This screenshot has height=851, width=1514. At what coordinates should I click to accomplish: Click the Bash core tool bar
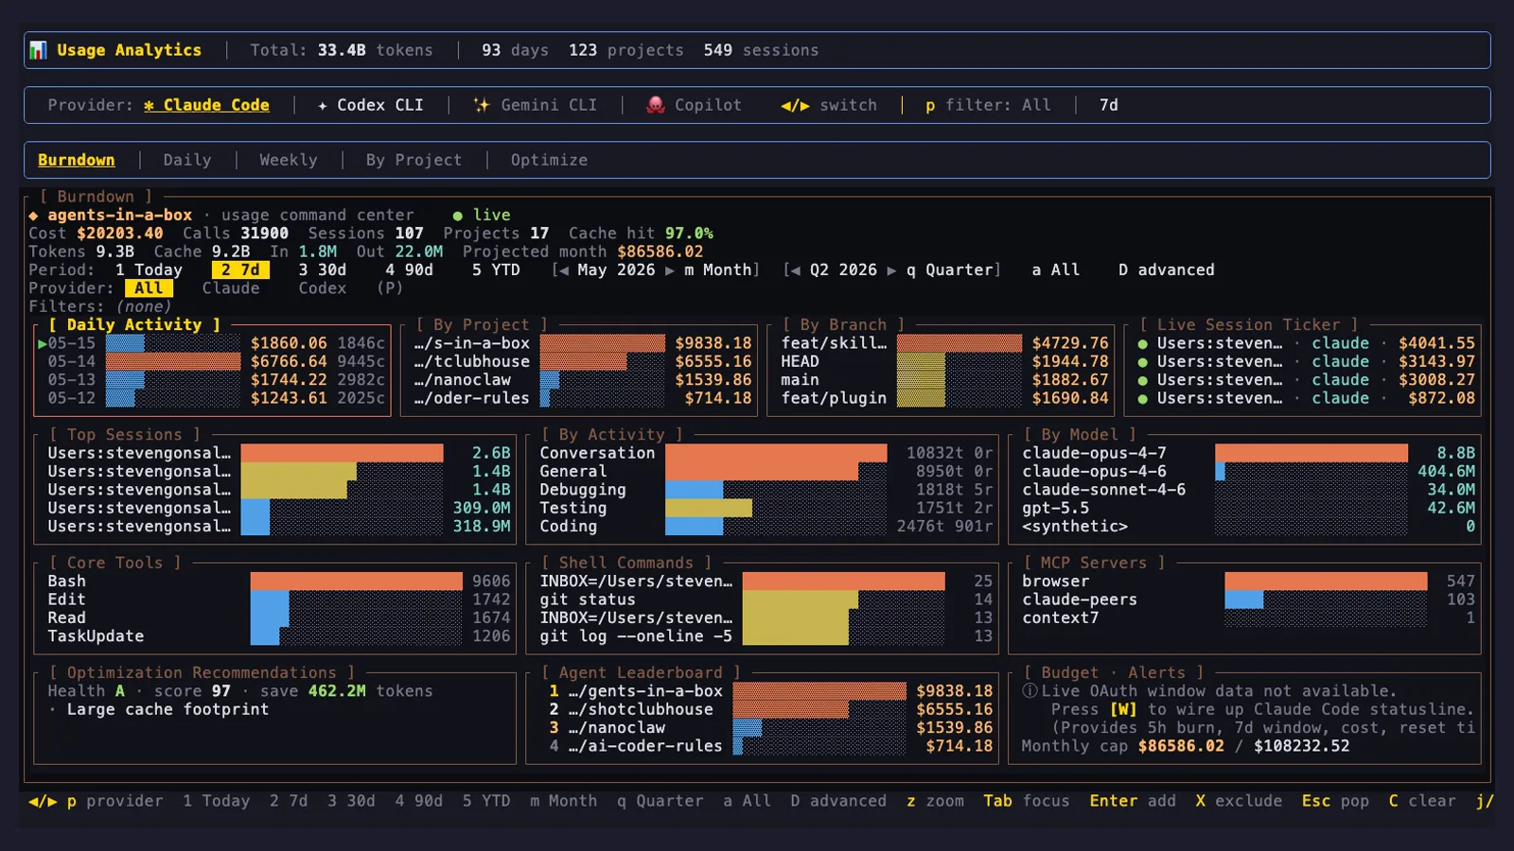click(x=357, y=582)
